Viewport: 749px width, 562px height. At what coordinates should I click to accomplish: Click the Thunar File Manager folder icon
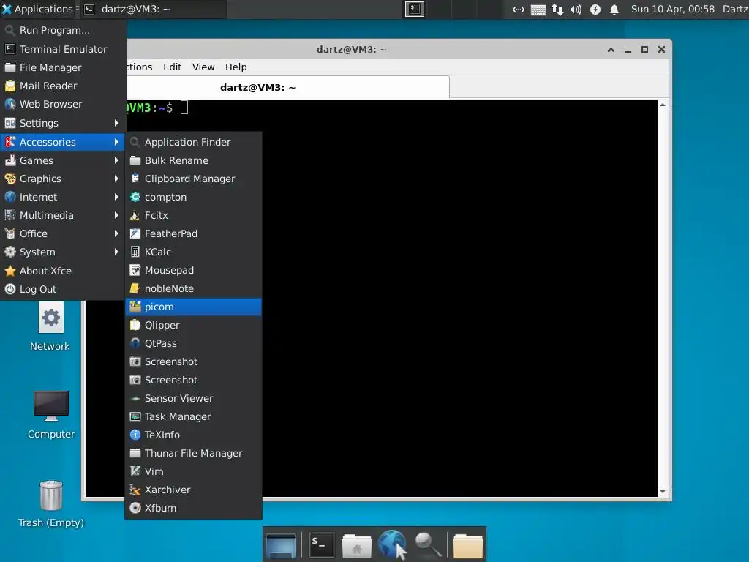[x=135, y=453]
